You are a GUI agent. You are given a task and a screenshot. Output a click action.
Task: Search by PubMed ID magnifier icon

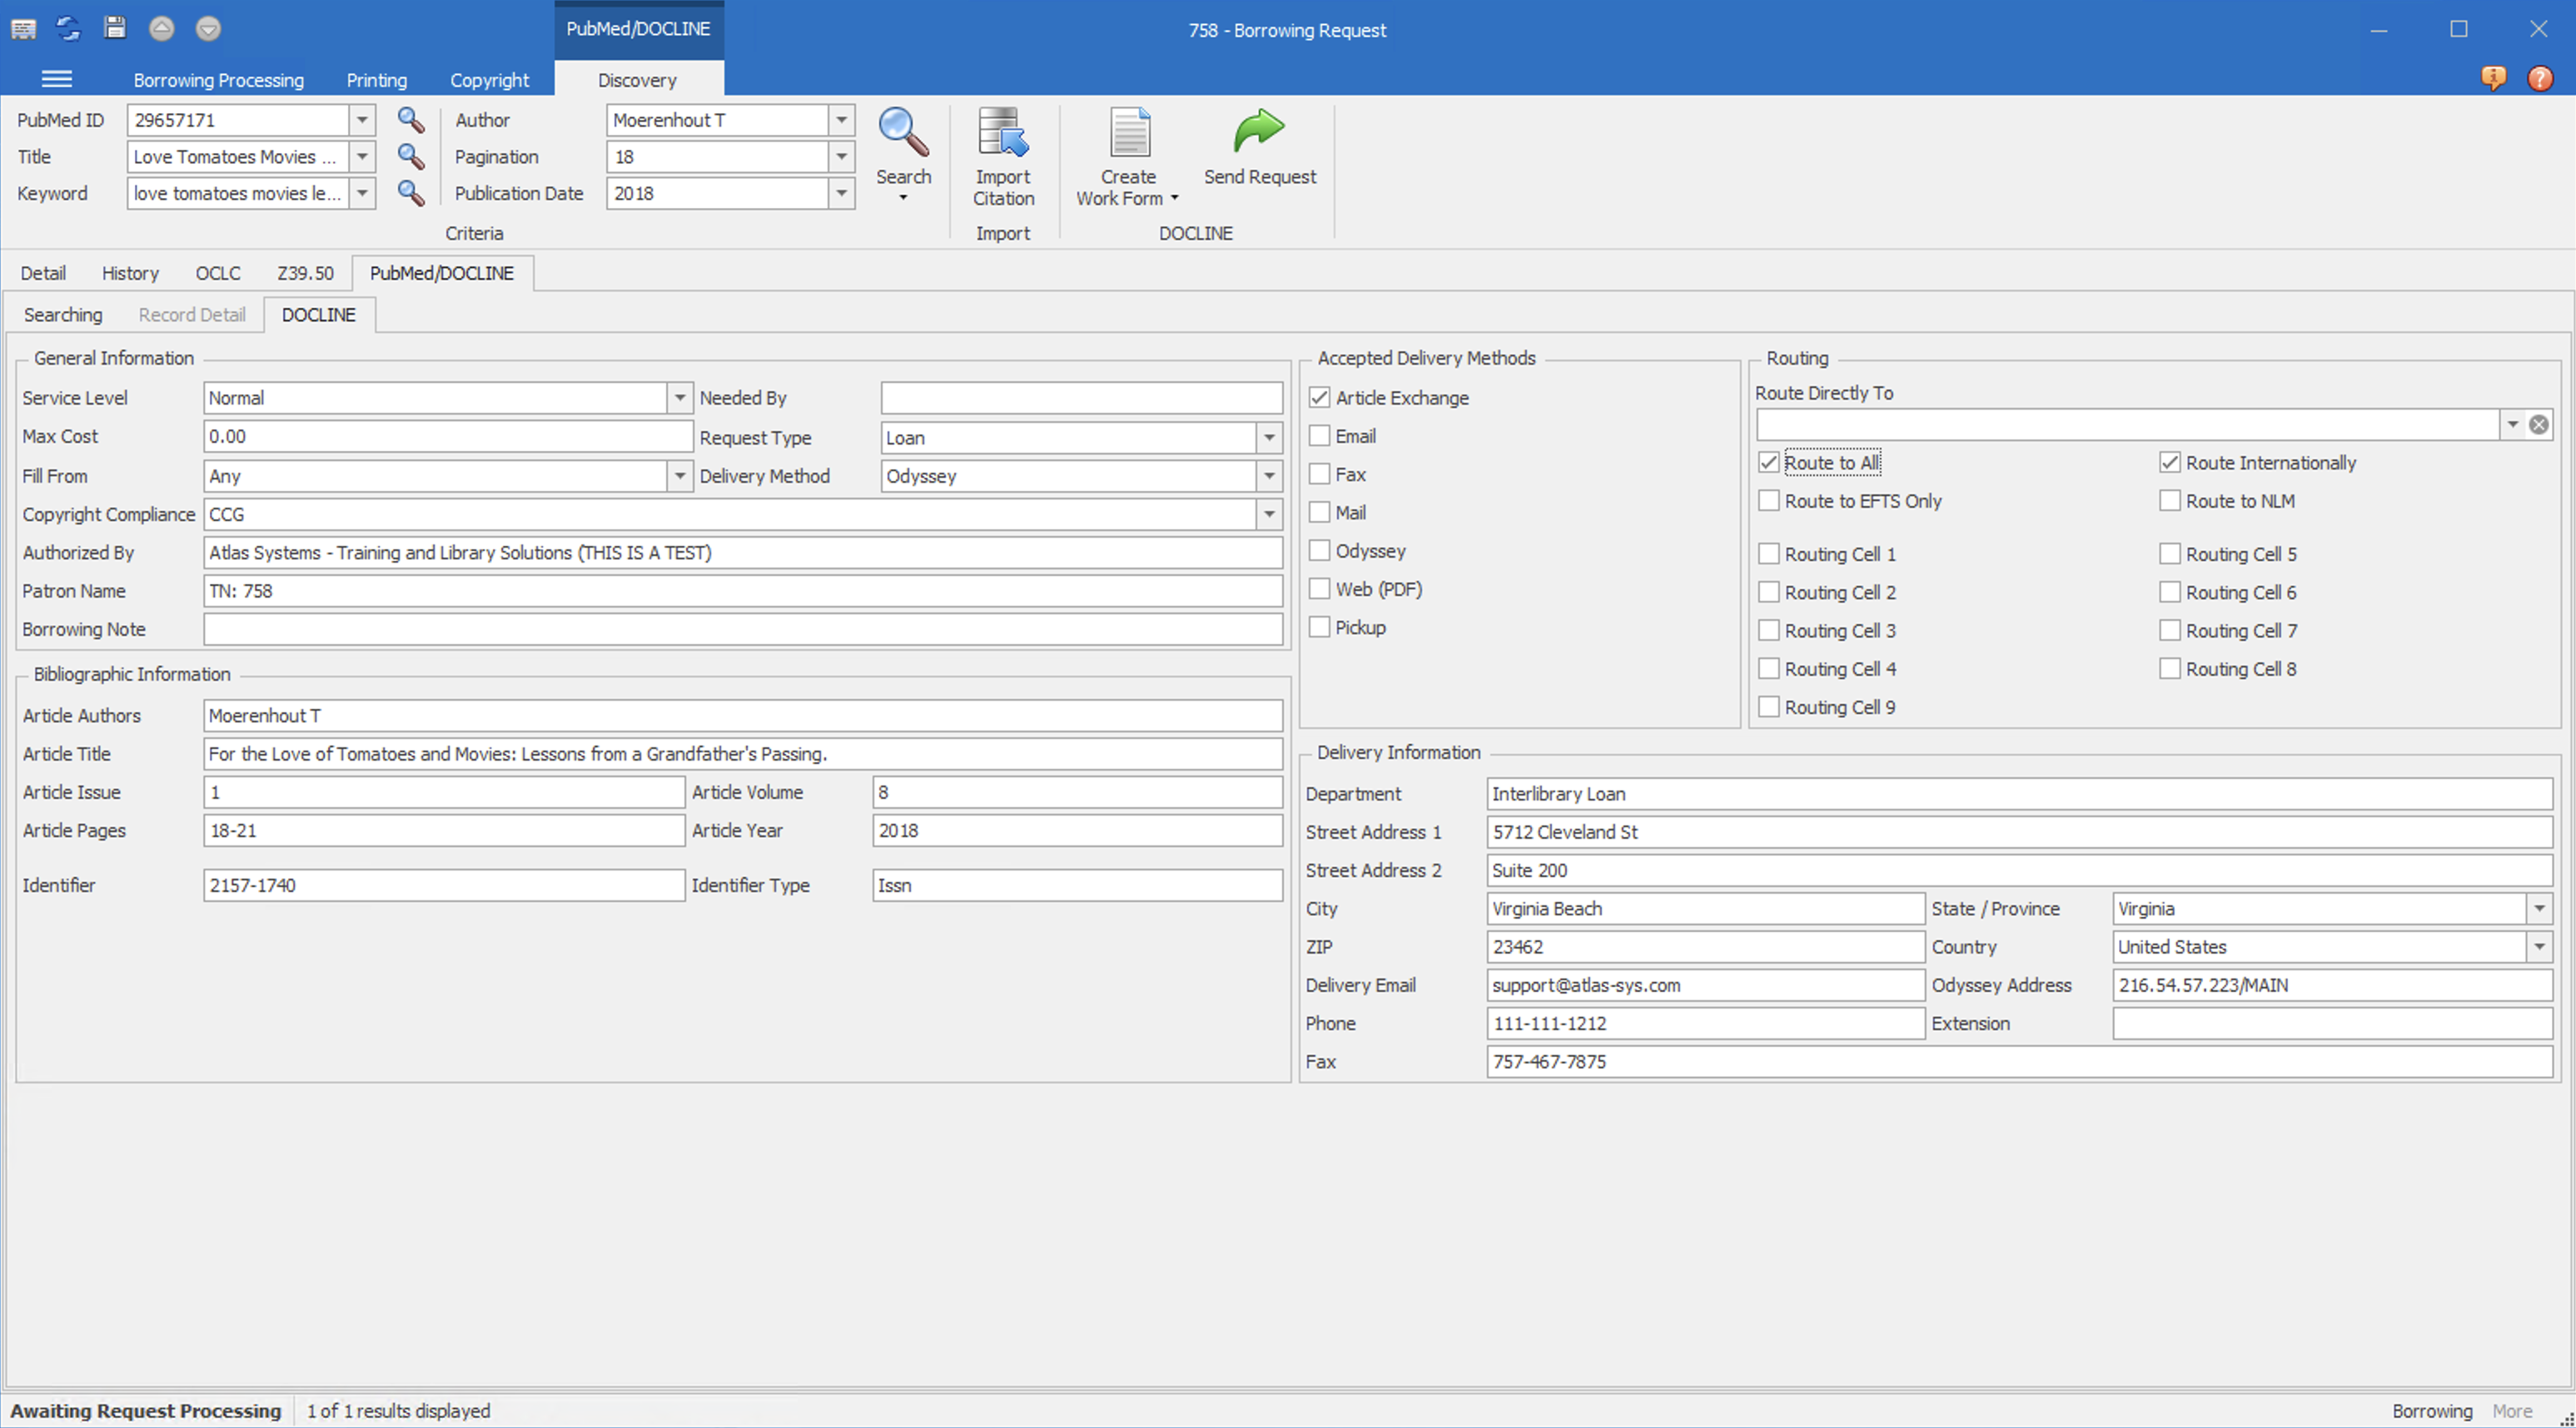(411, 120)
